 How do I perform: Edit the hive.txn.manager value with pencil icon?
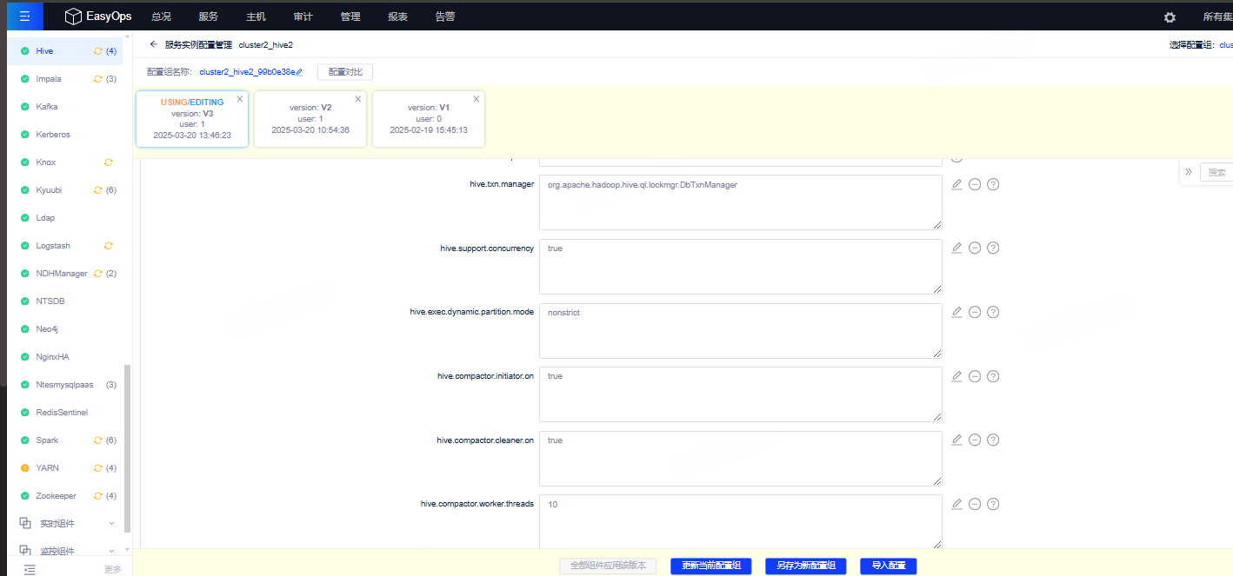click(956, 184)
